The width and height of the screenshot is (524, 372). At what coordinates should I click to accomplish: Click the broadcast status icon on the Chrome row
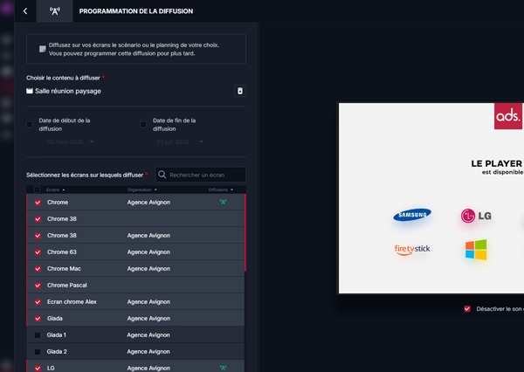224,202
